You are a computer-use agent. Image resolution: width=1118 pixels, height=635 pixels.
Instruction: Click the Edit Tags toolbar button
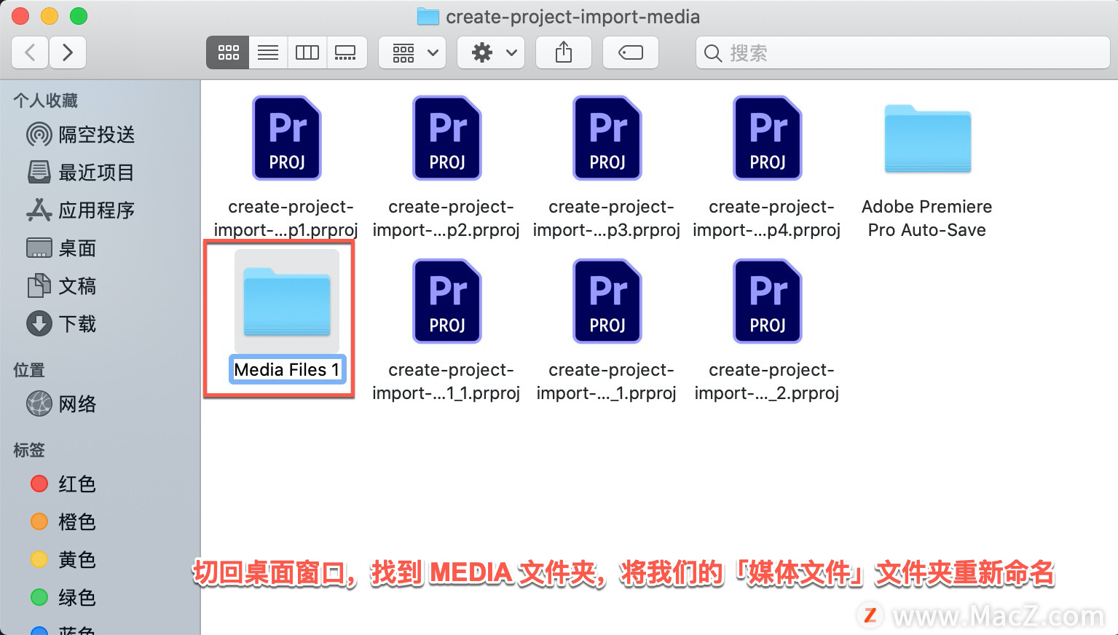point(631,52)
